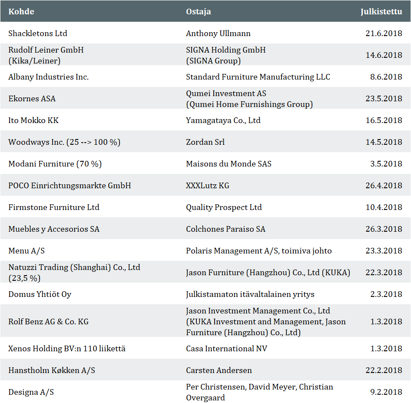Click the date 3.5.2018
Image resolution: width=411 pixels, height=403 pixels.
[386, 164]
